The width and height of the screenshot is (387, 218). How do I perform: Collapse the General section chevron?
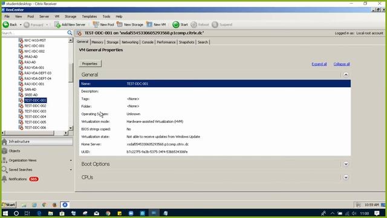tap(346, 74)
